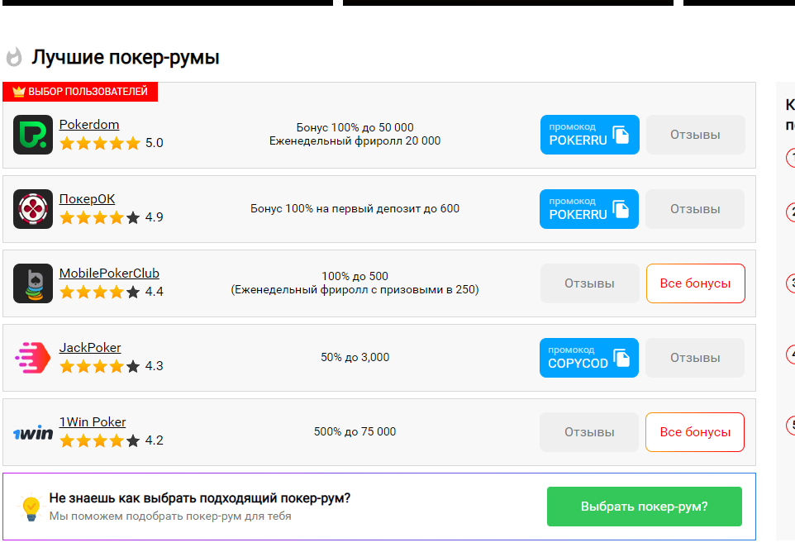Click text 100% до 500
Image resolution: width=795 pixels, height=552 pixels.
pyautogui.click(x=355, y=276)
